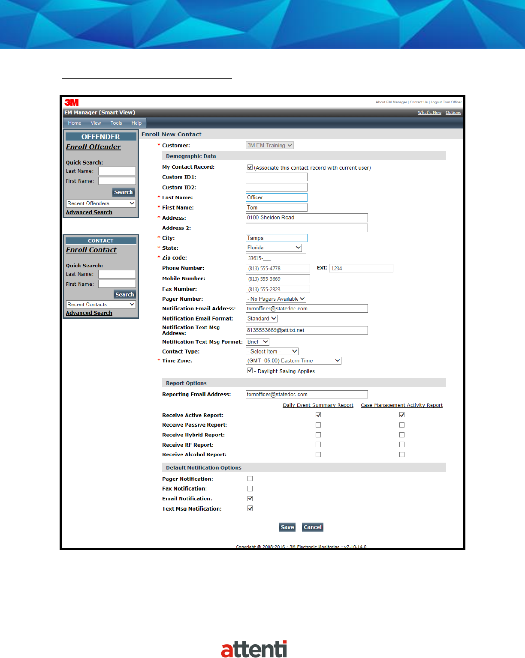Image resolution: width=525 pixels, height=658 pixels.
Task: Open the Customer dropdown
Action: click(x=270, y=145)
